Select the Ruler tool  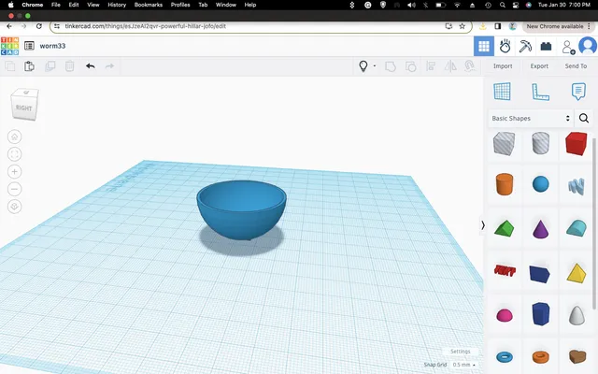540,92
